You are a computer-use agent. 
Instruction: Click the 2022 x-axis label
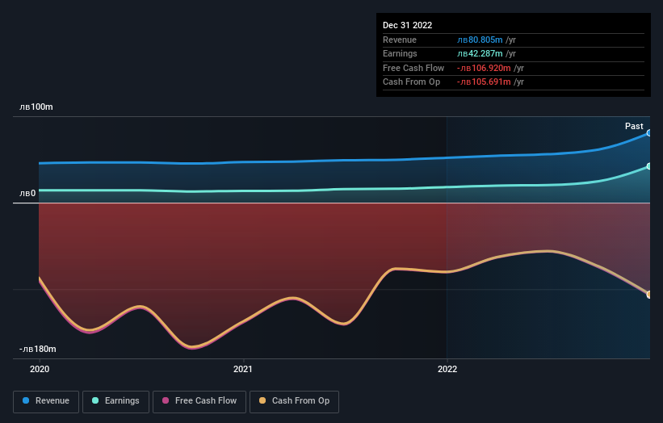(x=447, y=369)
